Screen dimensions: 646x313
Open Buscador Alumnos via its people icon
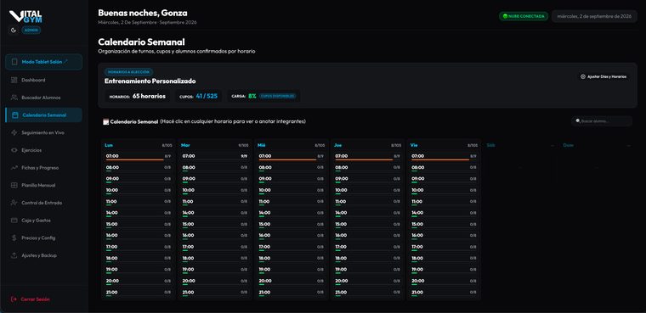[x=14, y=98]
